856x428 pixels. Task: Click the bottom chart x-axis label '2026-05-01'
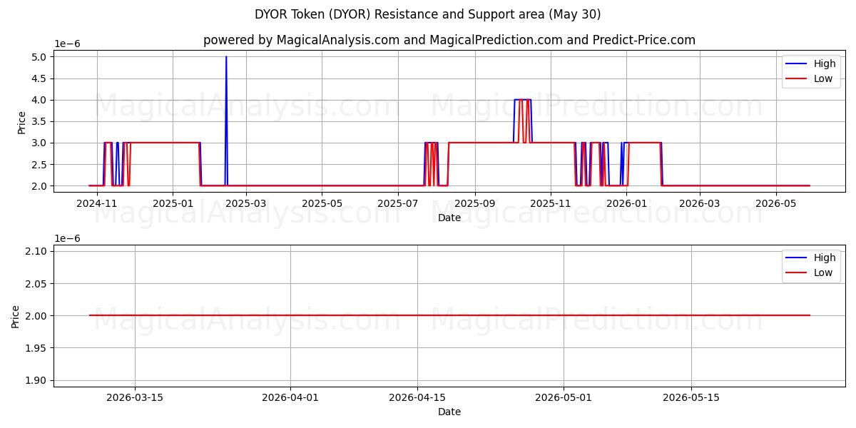click(x=564, y=398)
